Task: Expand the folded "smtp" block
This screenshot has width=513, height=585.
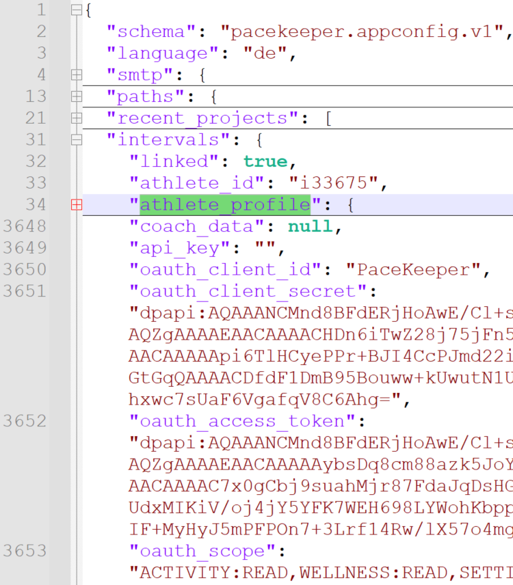Action: pos(76,75)
